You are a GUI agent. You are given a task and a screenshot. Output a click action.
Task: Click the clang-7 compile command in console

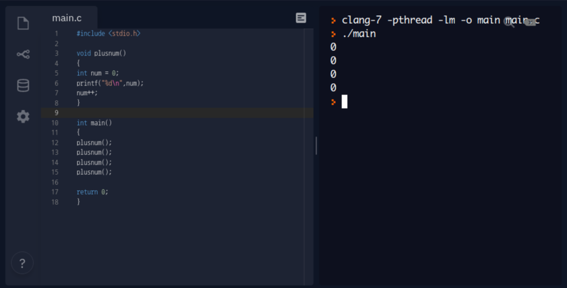pyautogui.click(x=440, y=20)
